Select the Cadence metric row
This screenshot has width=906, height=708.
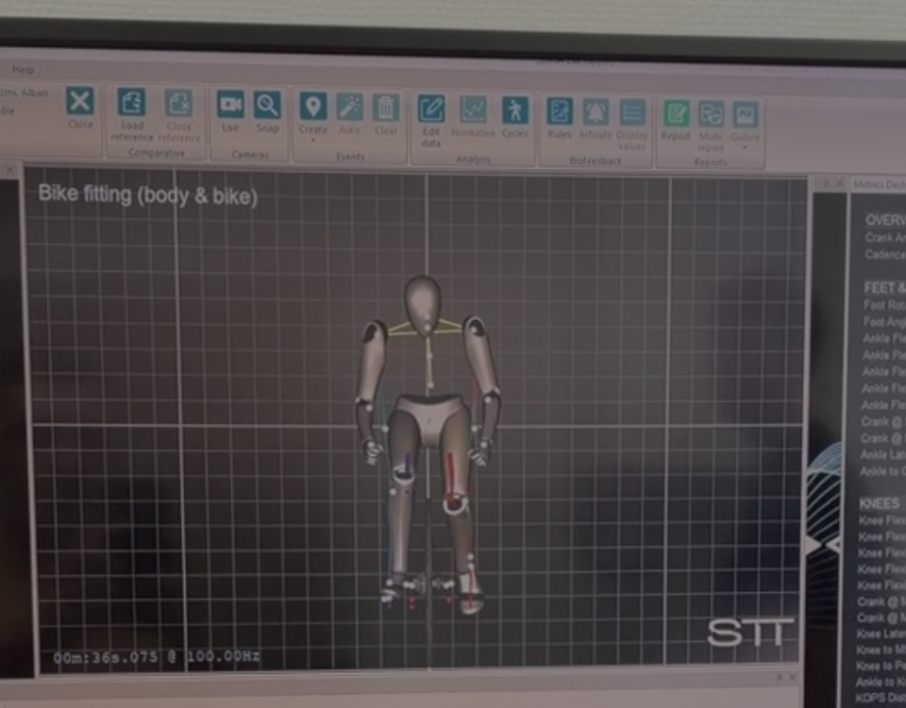tap(885, 254)
